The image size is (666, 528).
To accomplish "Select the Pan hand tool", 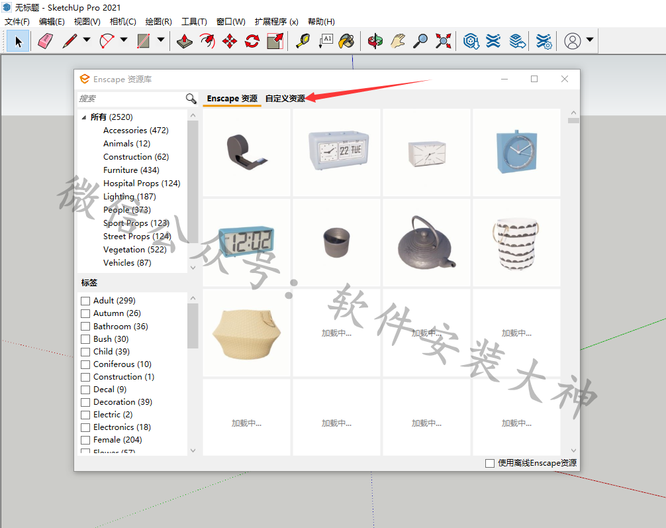I will 398,41.
